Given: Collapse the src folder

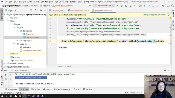Looking at the screenshot, I should [x=8, y=21].
